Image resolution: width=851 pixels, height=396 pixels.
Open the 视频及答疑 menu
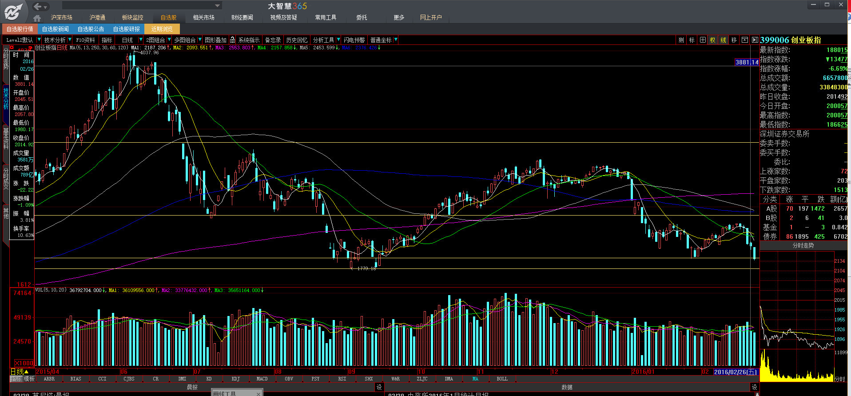283,17
